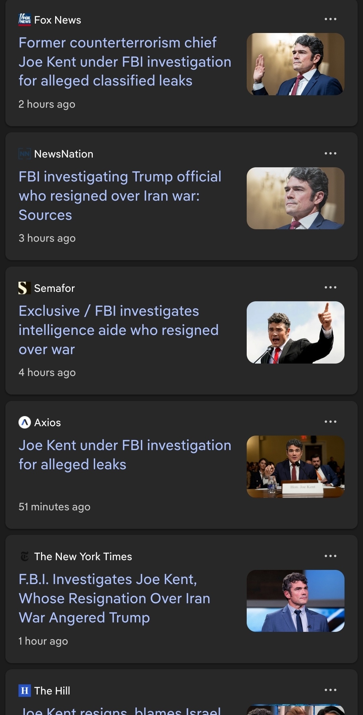This screenshot has height=715, width=363.
Task: Open NewsNation FBI investigating Trump official headline
Action: tap(120, 196)
